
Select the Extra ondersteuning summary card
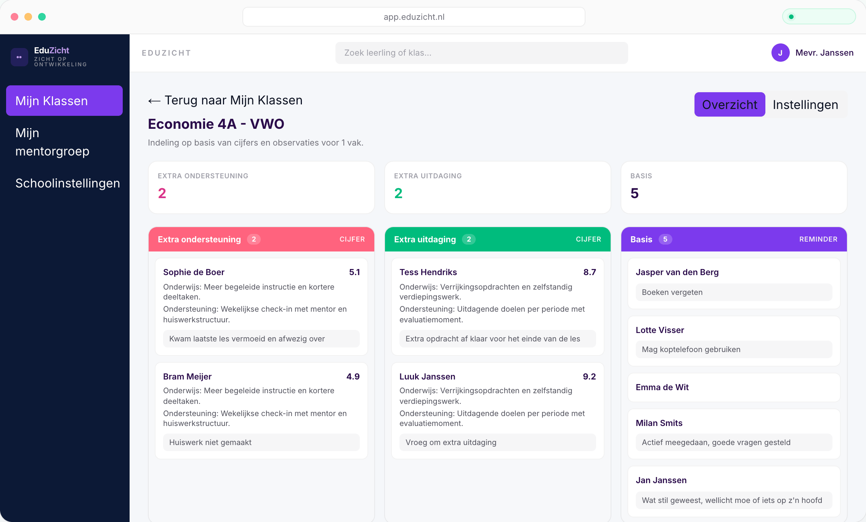click(x=261, y=187)
